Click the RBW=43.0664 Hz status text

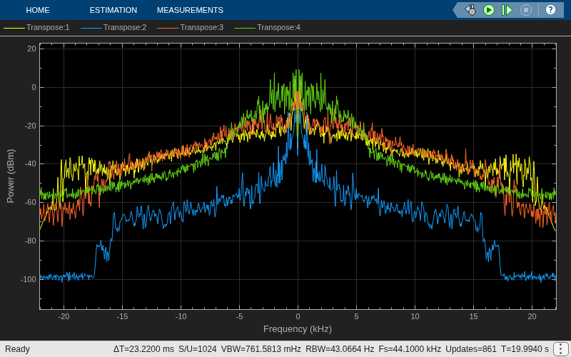tap(340, 349)
